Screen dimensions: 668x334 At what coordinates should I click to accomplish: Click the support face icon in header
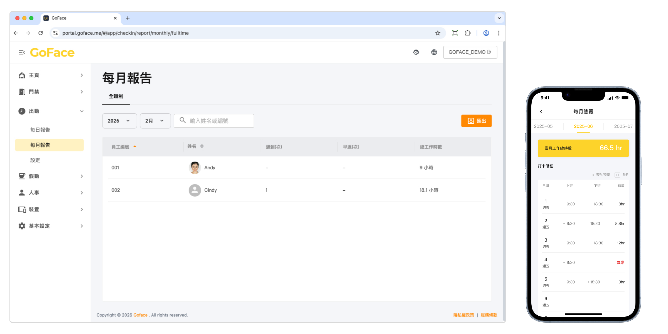[416, 52]
